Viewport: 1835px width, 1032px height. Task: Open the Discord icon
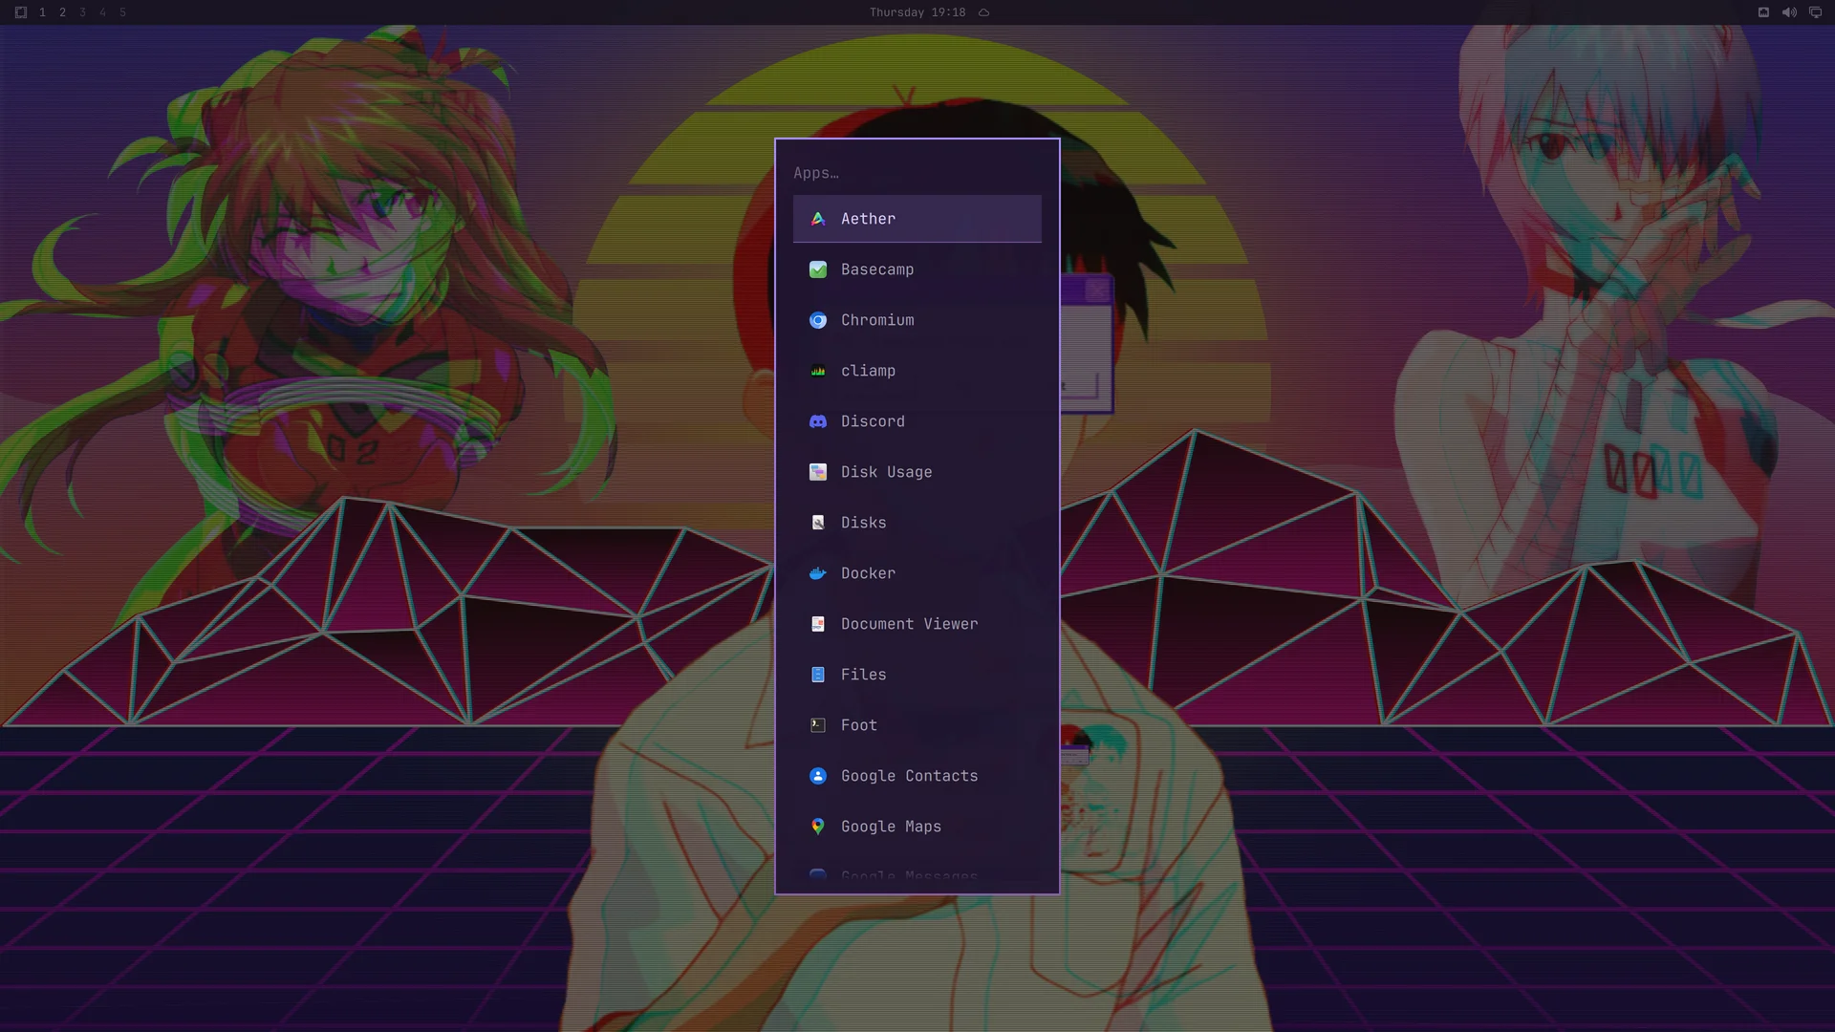point(818,421)
